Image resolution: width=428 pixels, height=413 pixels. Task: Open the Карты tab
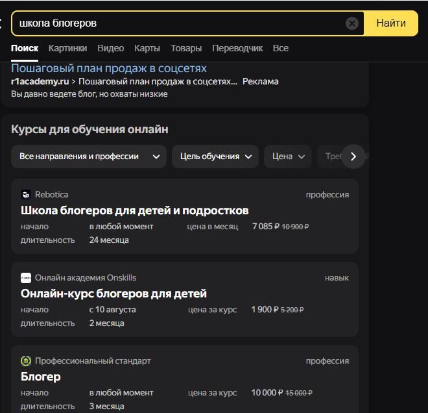pyautogui.click(x=147, y=48)
